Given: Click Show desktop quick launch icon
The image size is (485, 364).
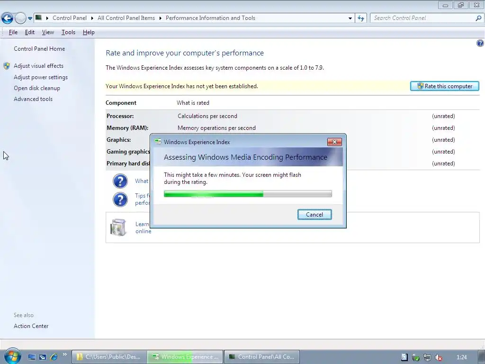Looking at the screenshot, I should pyautogui.click(x=32, y=357).
